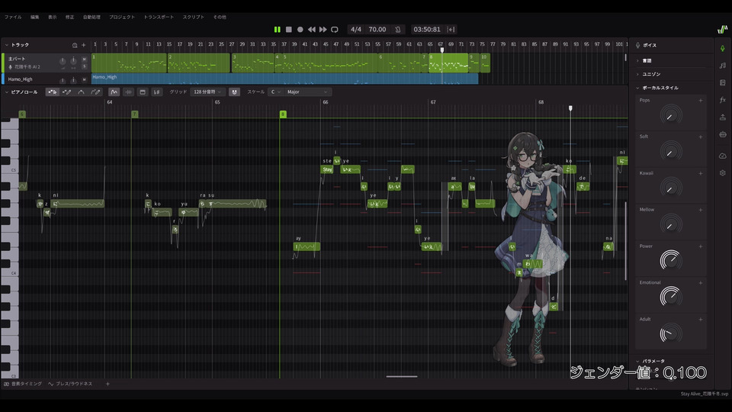
Task: Click the timer icon beside add track
Action: pyautogui.click(x=75, y=45)
